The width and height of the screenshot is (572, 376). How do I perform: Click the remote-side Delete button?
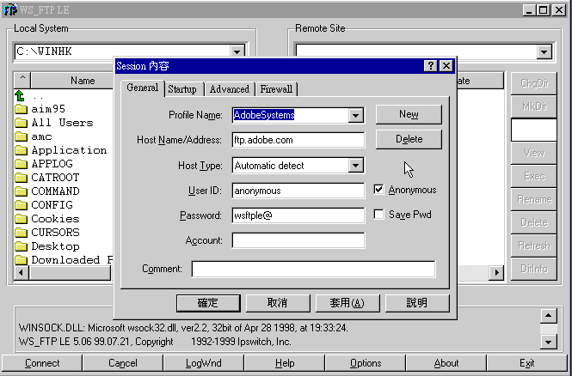coord(534,222)
